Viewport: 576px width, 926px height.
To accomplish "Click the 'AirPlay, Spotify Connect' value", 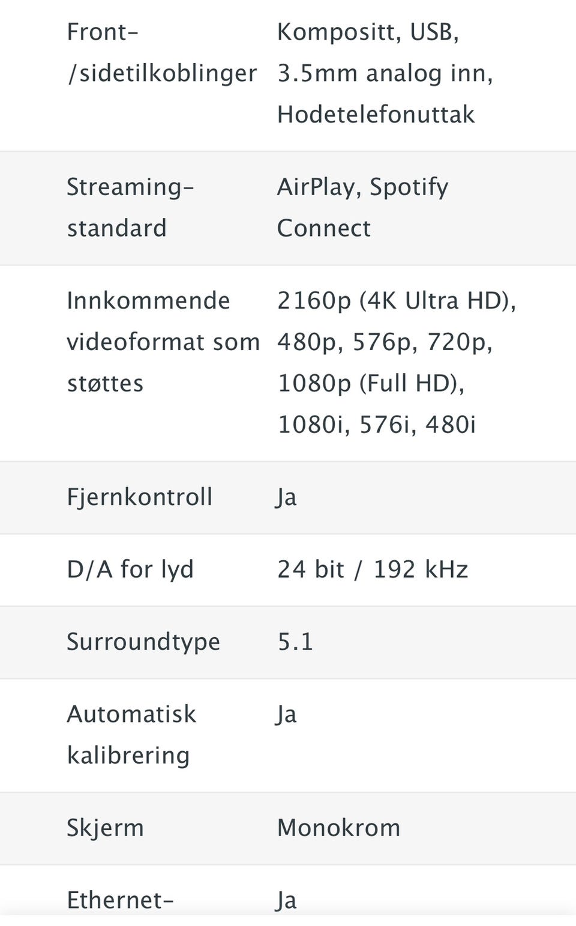I will point(362,207).
